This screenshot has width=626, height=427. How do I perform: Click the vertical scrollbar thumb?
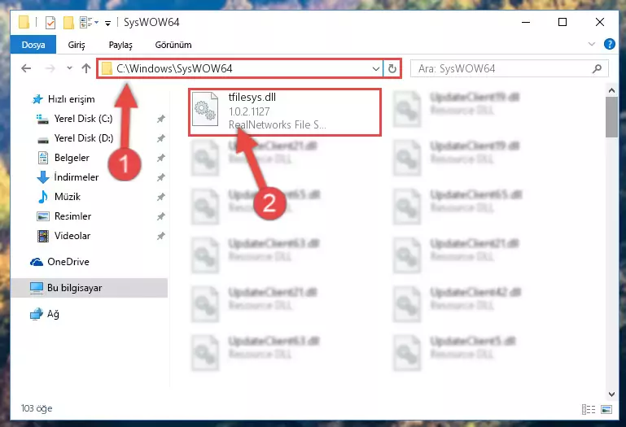click(x=611, y=116)
